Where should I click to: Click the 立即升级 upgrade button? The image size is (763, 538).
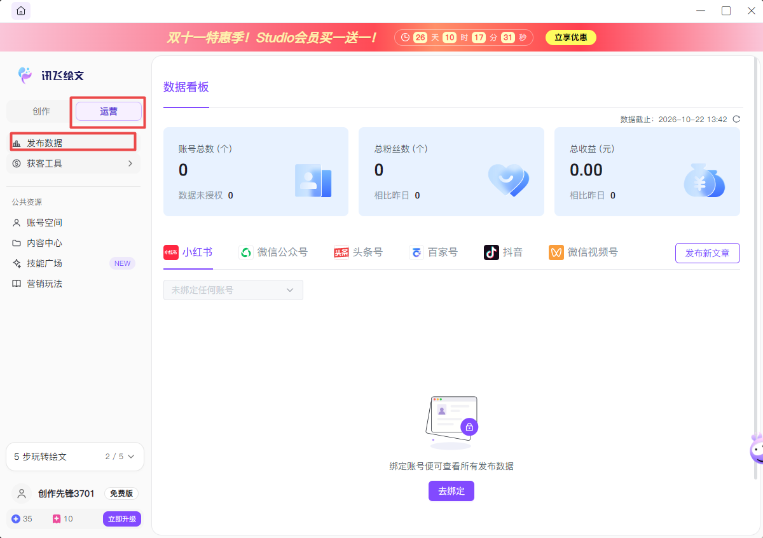pos(122,519)
